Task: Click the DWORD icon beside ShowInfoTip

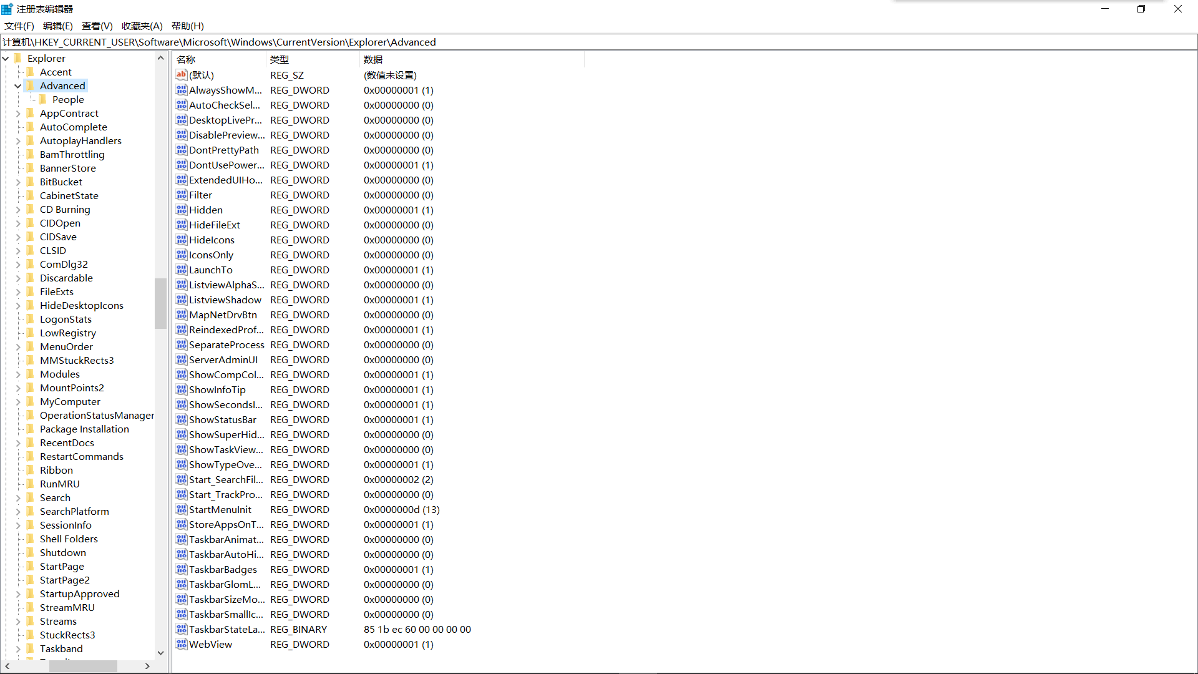Action: pyautogui.click(x=181, y=389)
